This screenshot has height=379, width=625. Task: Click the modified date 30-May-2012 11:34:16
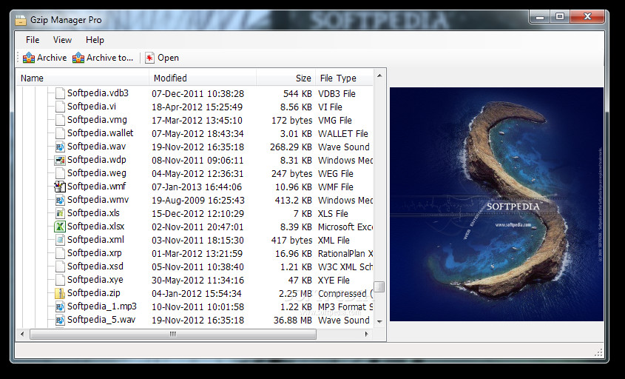click(197, 280)
